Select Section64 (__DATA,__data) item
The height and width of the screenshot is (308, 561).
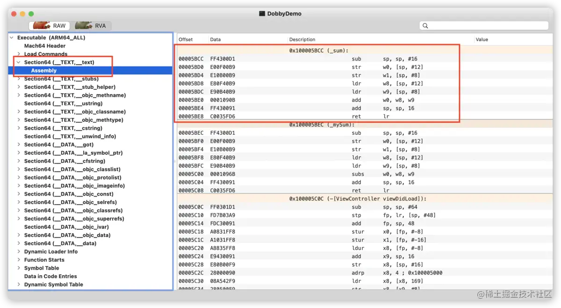(60, 243)
